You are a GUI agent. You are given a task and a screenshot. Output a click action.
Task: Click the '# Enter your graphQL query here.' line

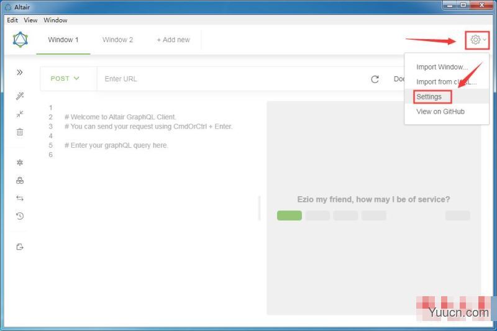click(x=116, y=145)
